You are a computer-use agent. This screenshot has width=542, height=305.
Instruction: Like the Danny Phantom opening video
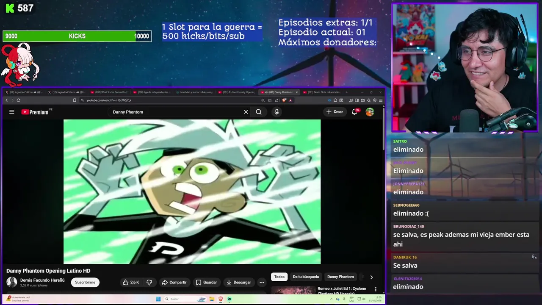pos(131,282)
